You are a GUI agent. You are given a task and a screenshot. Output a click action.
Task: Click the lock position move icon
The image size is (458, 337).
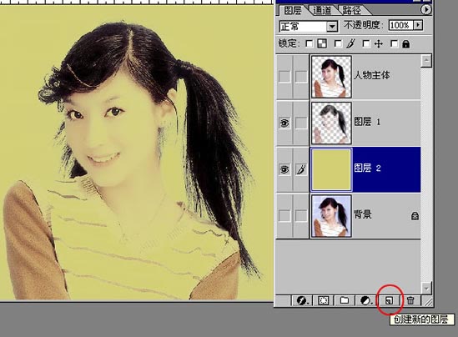click(x=379, y=44)
